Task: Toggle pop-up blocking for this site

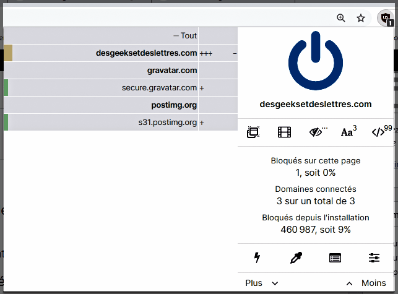Action: [x=253, y=132]
